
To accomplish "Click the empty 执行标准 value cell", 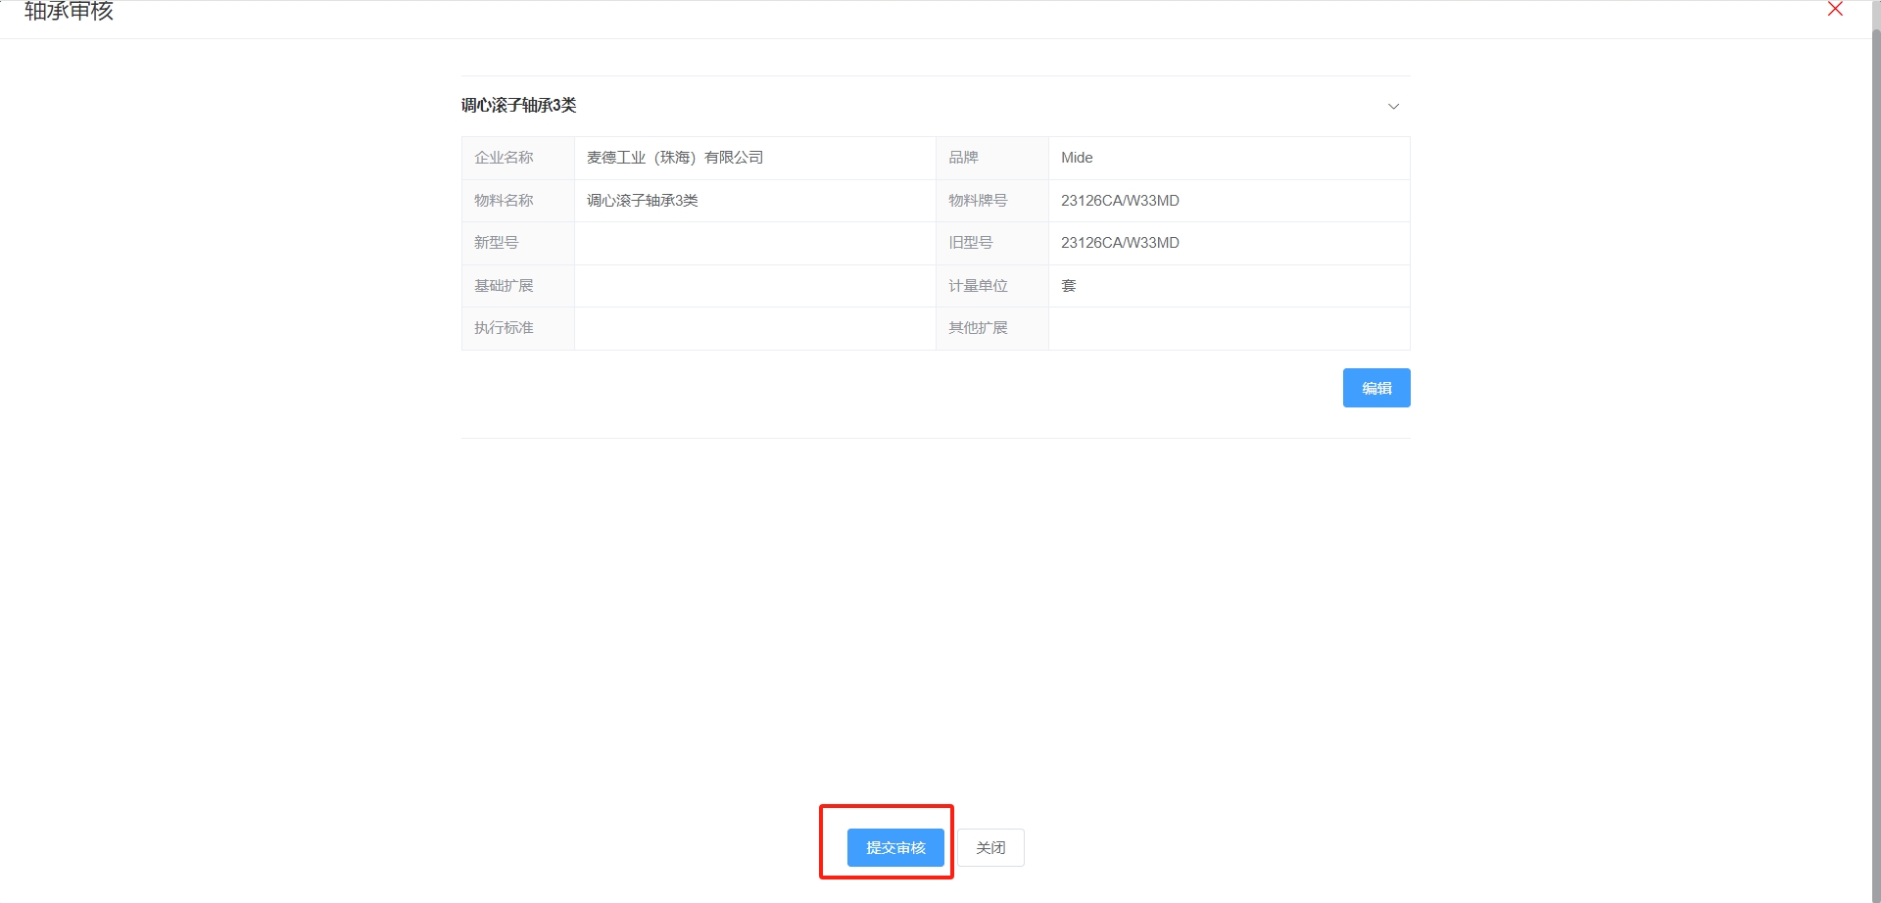I will coord(754,328).
